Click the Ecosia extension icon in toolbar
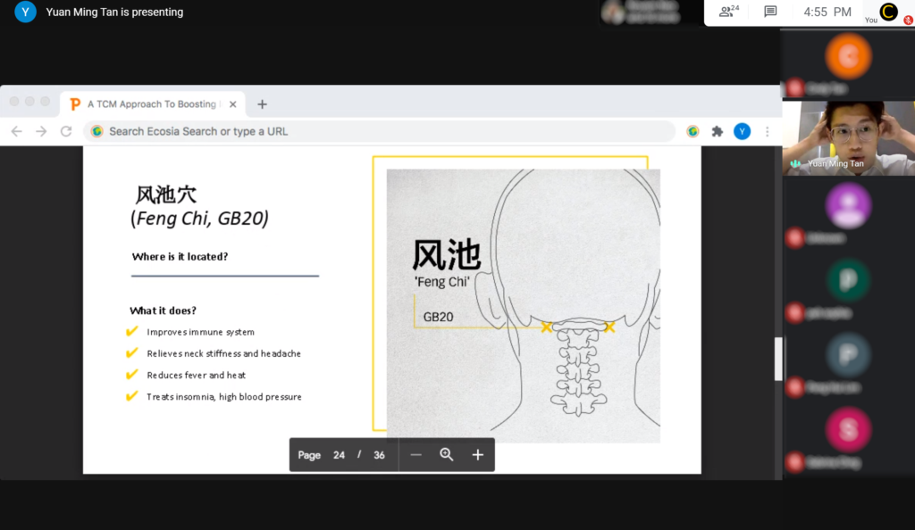 click(693, 131)
